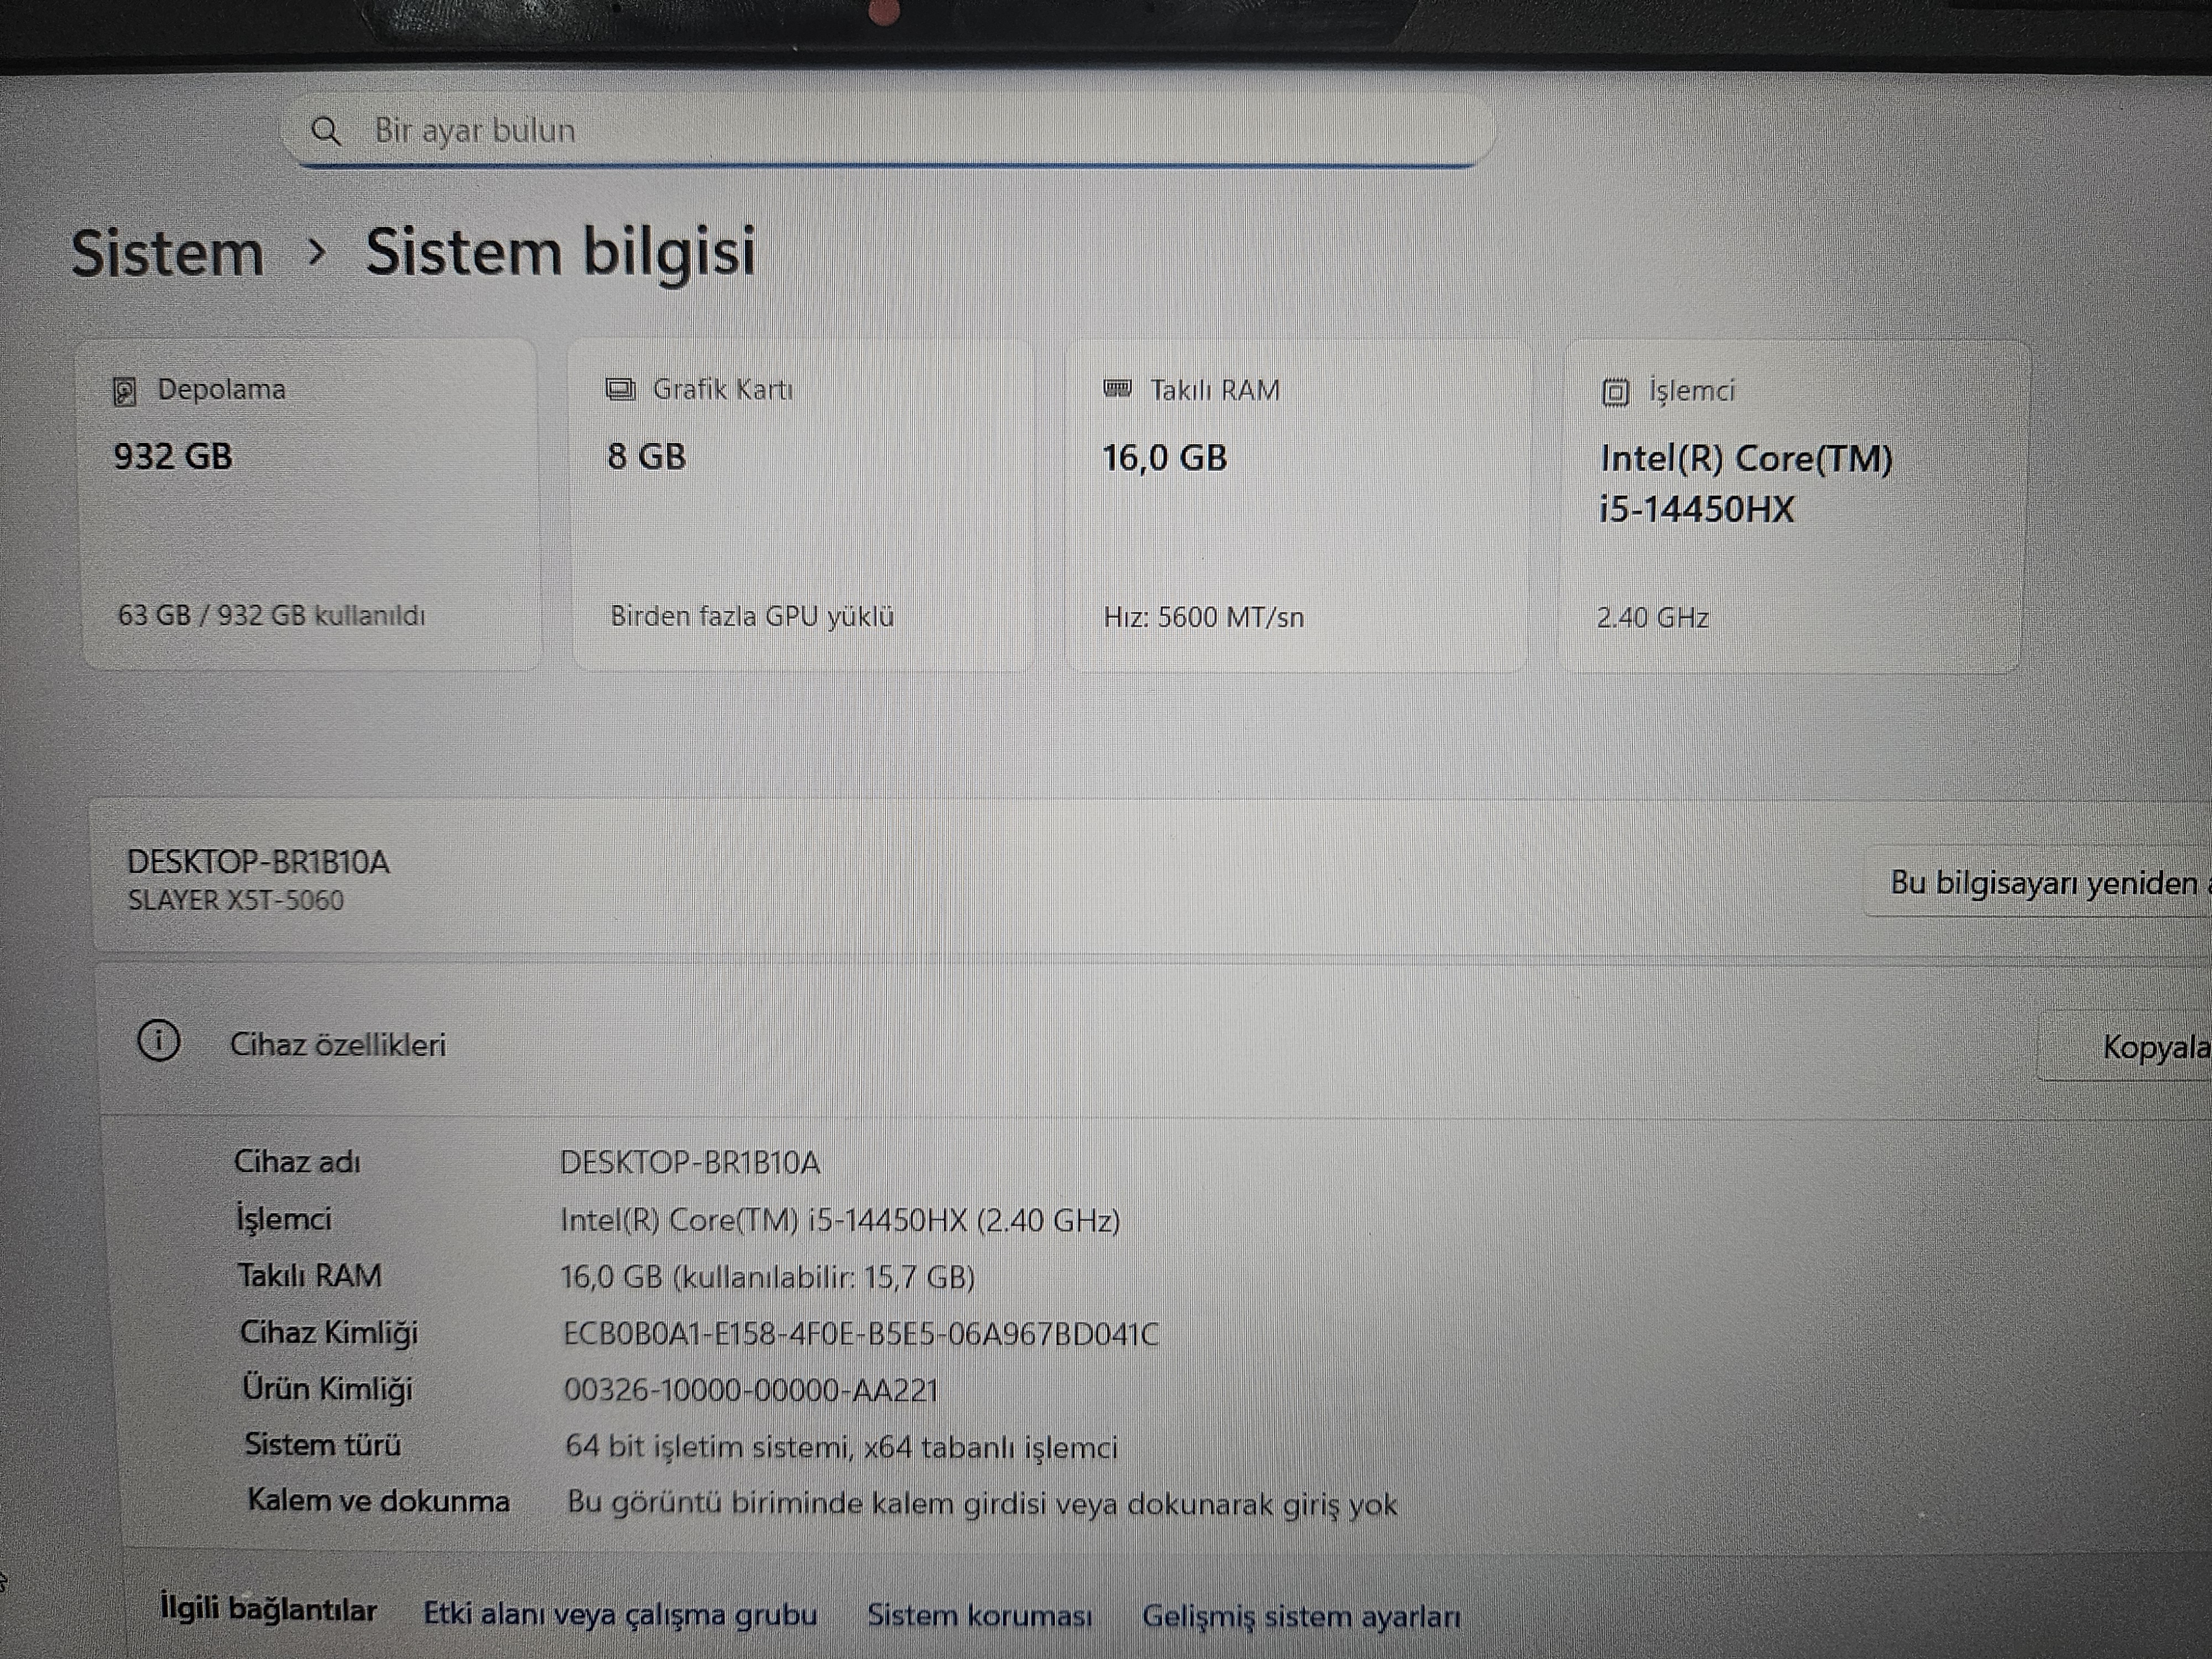The height and width of the screenshot is (1659, 2212).
Task: Click the Cihaz adı value 'DESKTOP-BR1B10A'
Action: click(x=690, y=1163)
